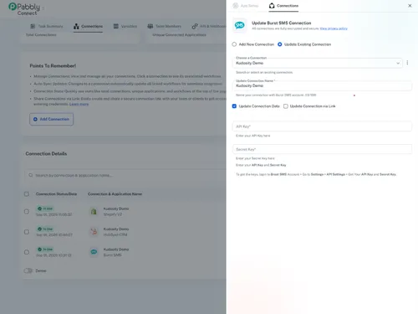The width and height of the screenshot is (418, 314).
Task: Click the Add Connection button
Action: pyautogui.click(x=52, y=119)
